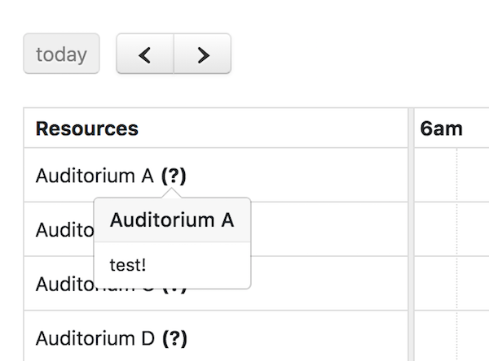Viewport: 489px width, 361px height.
Task: Click the popover title Auditorium A
Action: [x=172, y=220]
